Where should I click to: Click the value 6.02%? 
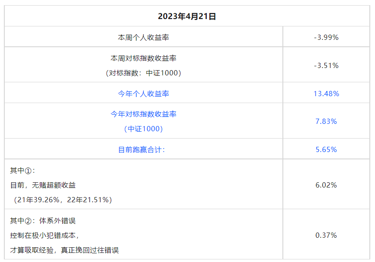coord(326,185)
